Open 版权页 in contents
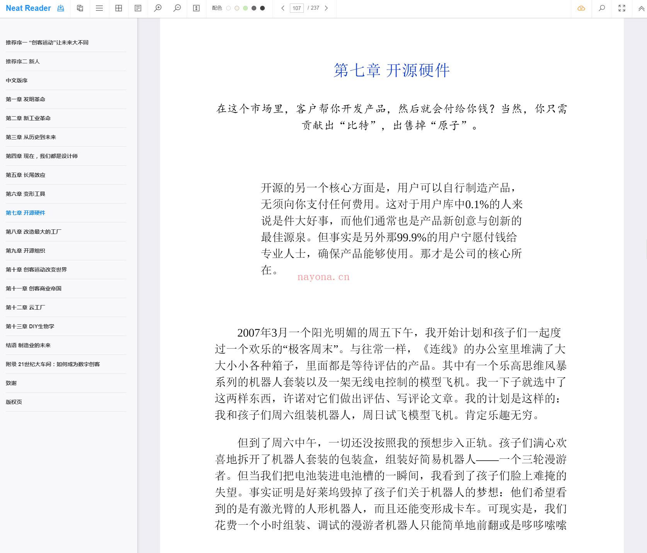This screenshot has width=647, height=553. pos(14,402)
